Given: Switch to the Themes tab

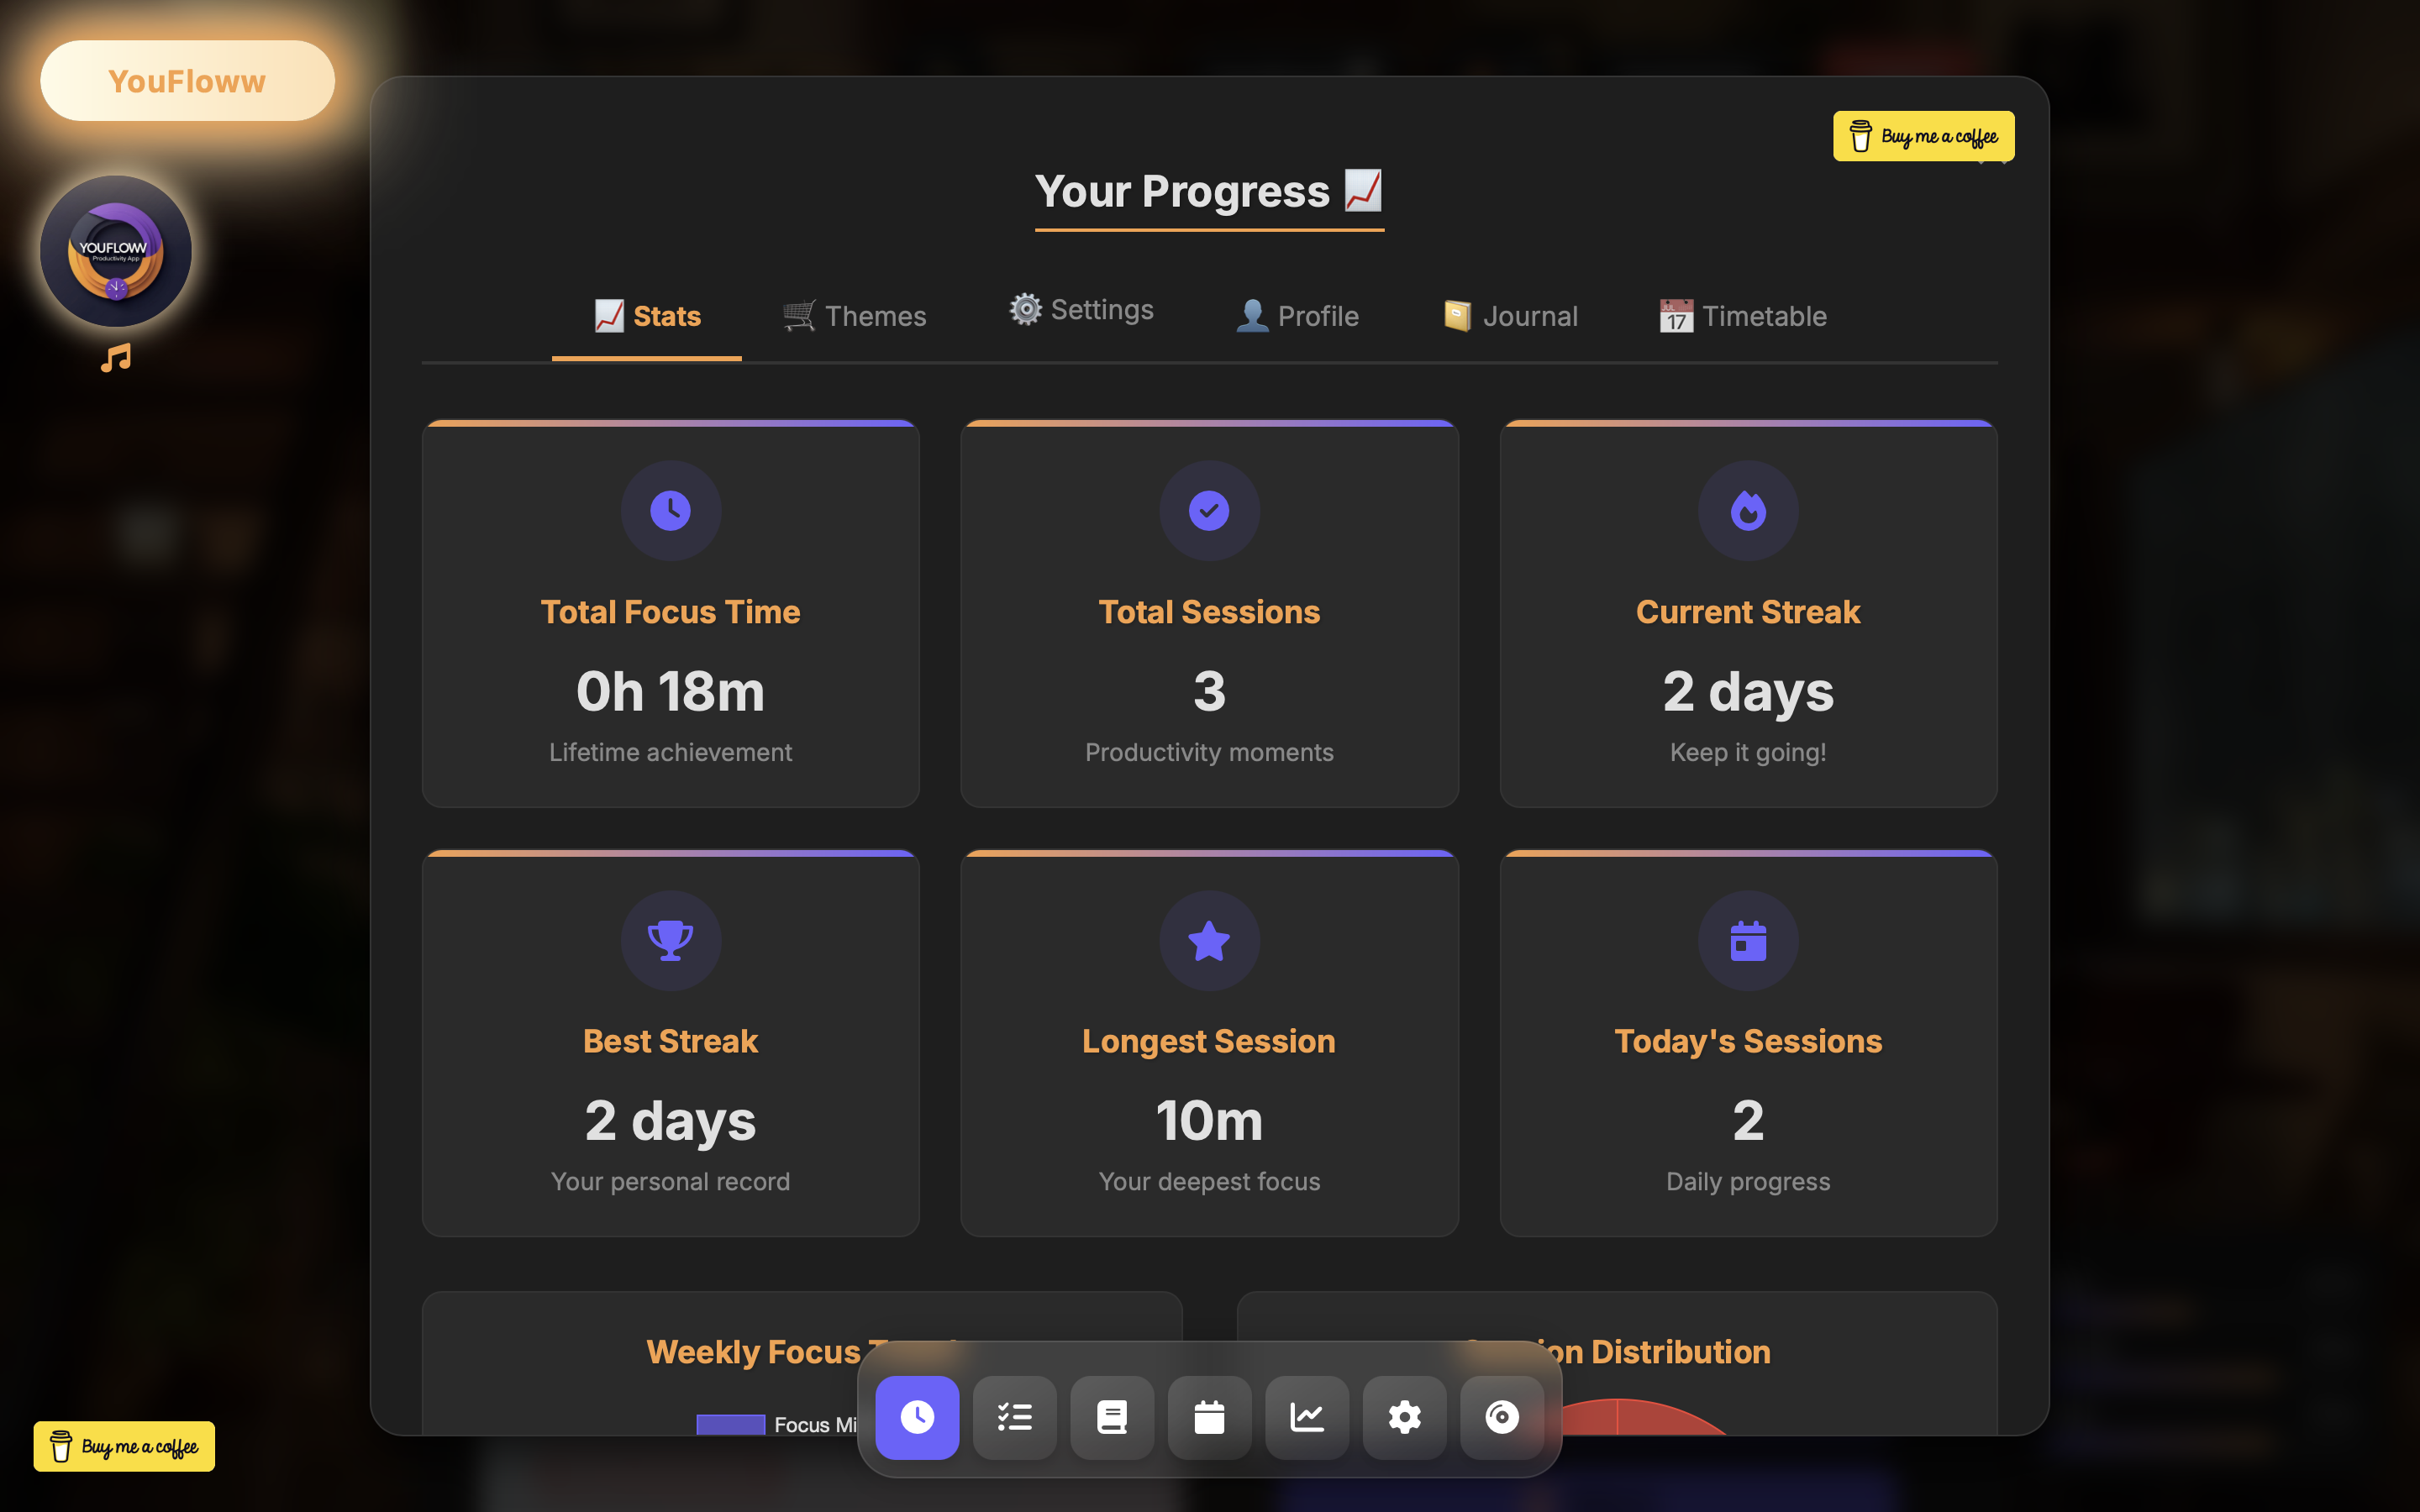Looking at the screenshot, I should 854,316.
